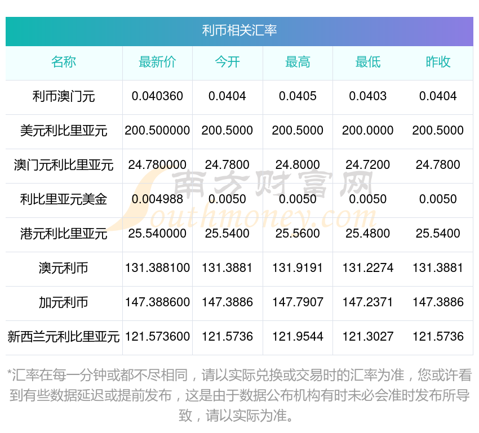Select latest price 131.388100
479x433 pixels.
(x=157, y=267)
